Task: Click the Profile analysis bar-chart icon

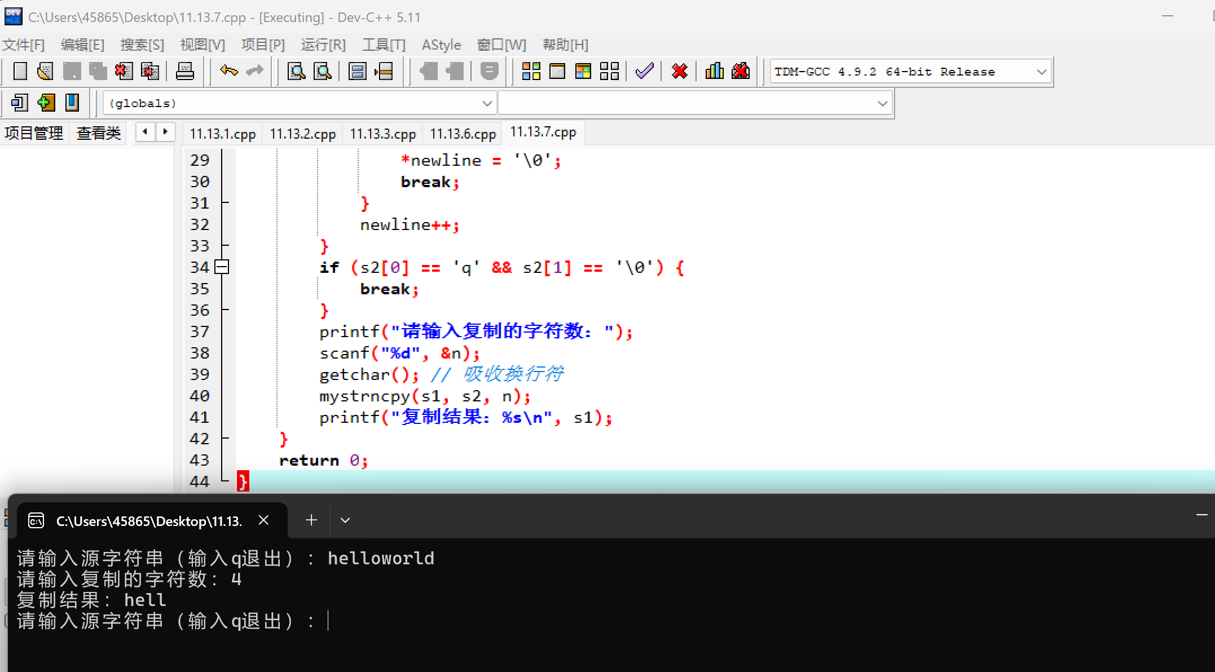Action: [x=714, y=72]
